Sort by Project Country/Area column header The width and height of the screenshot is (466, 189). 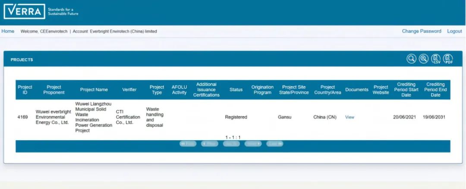click(x=327, y=90)
